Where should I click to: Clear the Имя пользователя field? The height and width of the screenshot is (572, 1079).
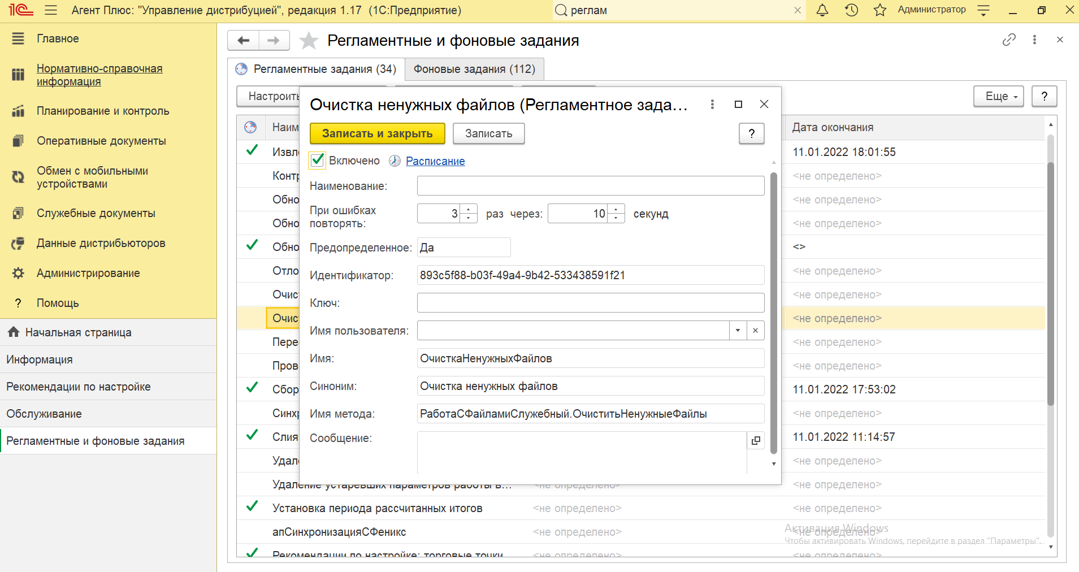755,331
